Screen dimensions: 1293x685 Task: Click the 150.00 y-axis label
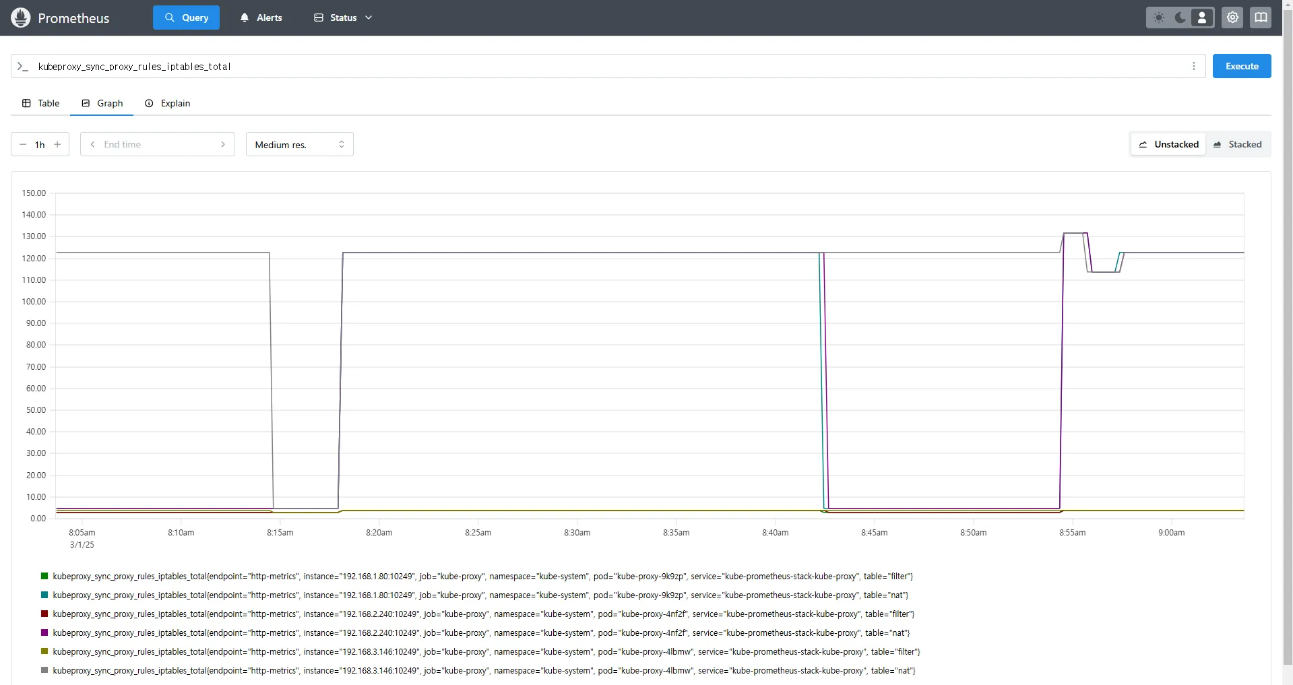click(x=34, y=193)
